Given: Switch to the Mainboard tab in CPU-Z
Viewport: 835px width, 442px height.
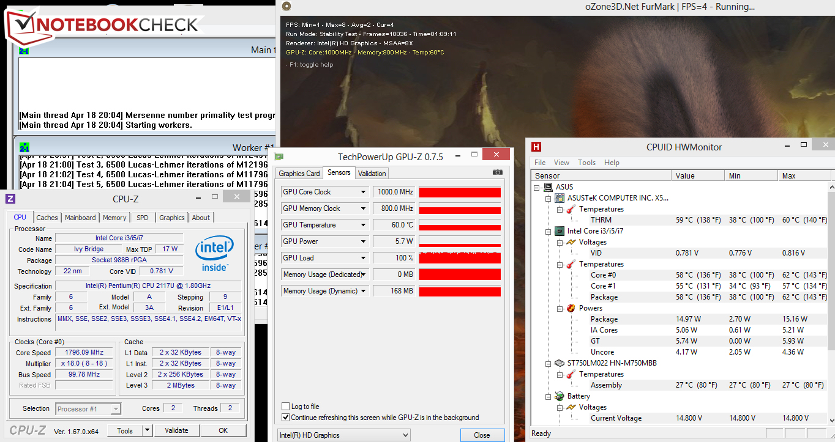Looking at the screenshot, I should point(80,218).
